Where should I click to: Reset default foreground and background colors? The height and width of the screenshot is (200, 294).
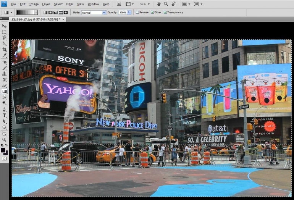pyautogui.click(x=2, y=145)
